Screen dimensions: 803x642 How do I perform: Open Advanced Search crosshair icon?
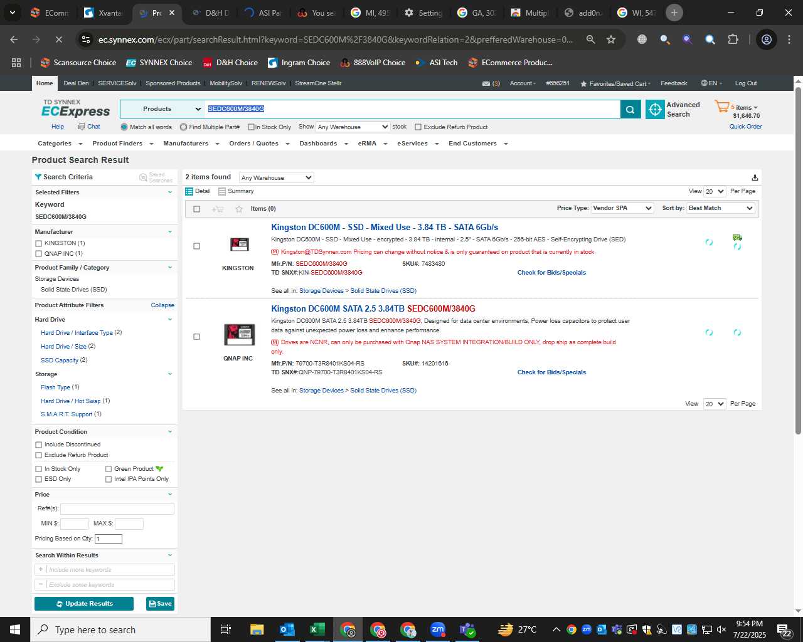655,109
